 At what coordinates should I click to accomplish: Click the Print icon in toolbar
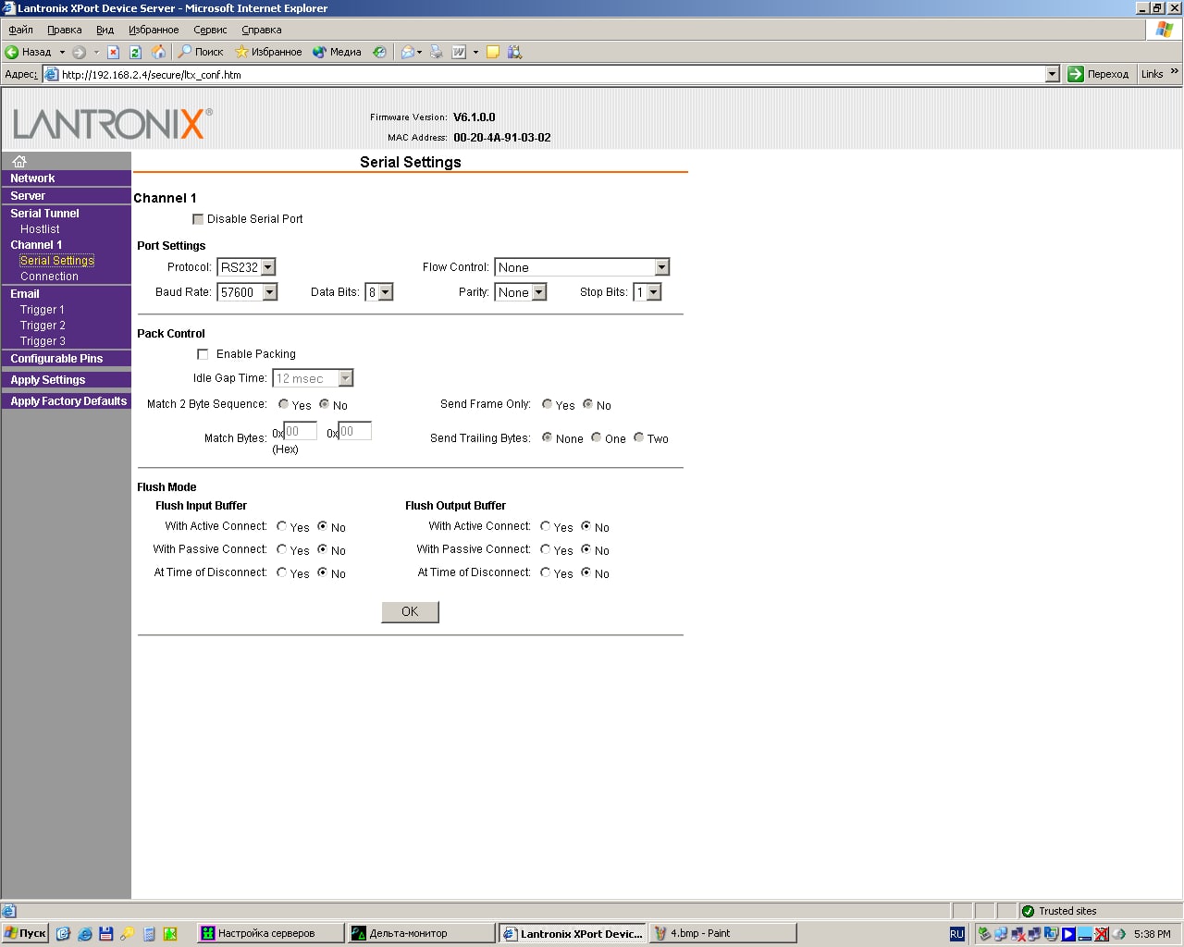437,52
